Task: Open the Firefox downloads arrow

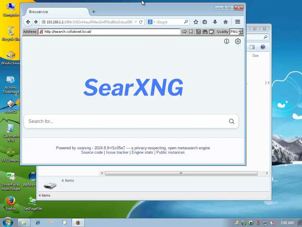Action: (x=215, y=22)
